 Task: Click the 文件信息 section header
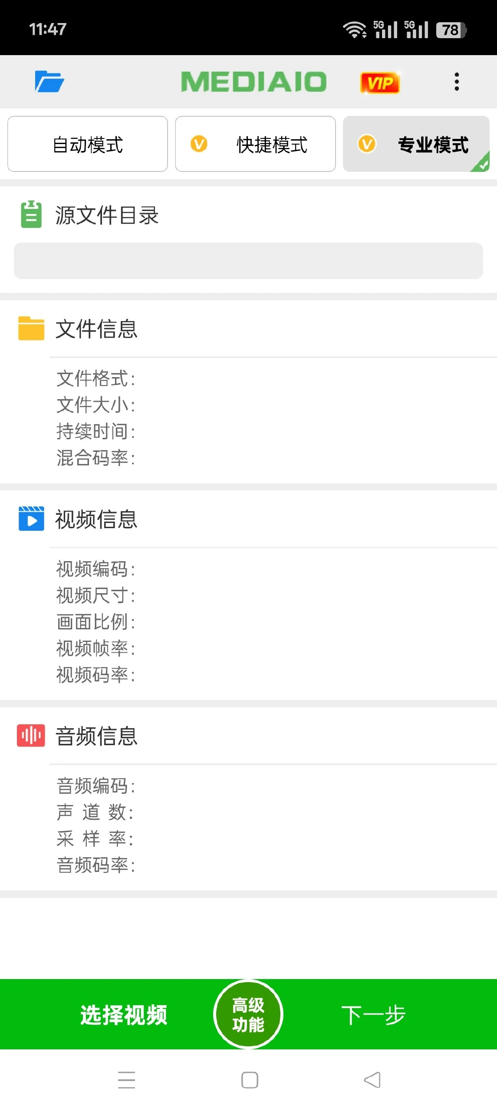click(96, 329)
